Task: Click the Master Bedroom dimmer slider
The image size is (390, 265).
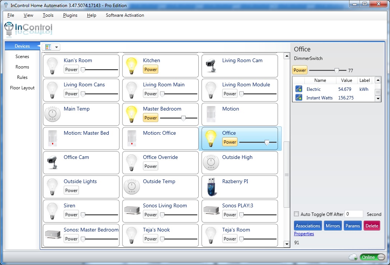Action: 179,118
